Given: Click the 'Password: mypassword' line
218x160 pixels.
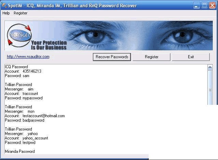Looking at the screenshot, I should pyautogui.click(x=24, y=98).
